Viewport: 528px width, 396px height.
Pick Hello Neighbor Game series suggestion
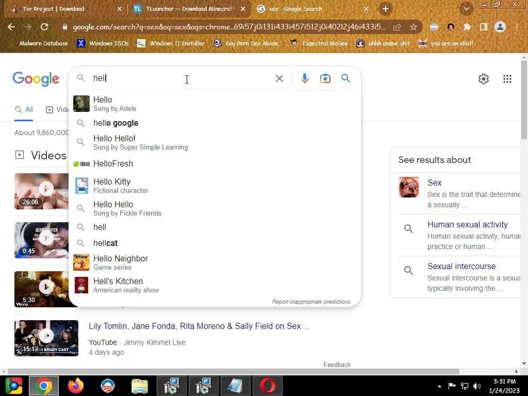pyautogui.click(x=214, y=262)
